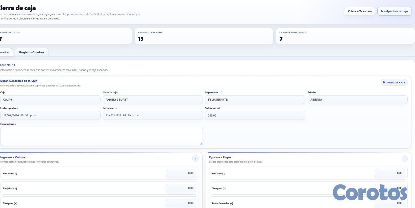
Task: Open Ir a Apertura de caja
Action: pos(394,11)
